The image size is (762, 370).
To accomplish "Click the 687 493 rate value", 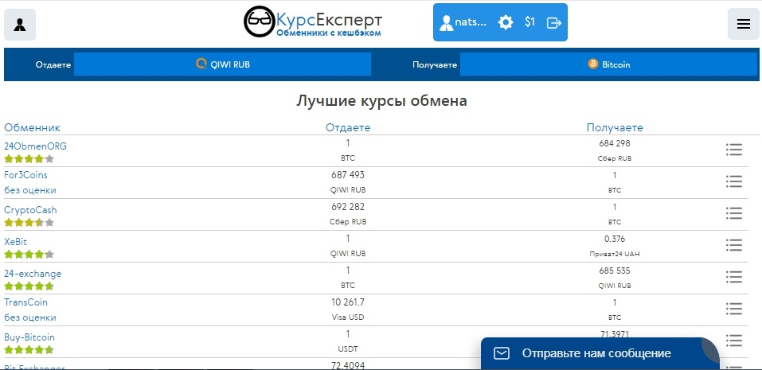I will coord(348,175).
